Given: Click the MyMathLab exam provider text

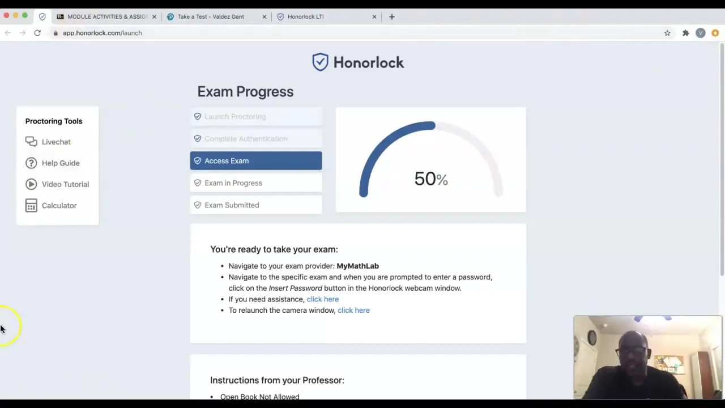Looking at the screenshot, I should point(357,266).
